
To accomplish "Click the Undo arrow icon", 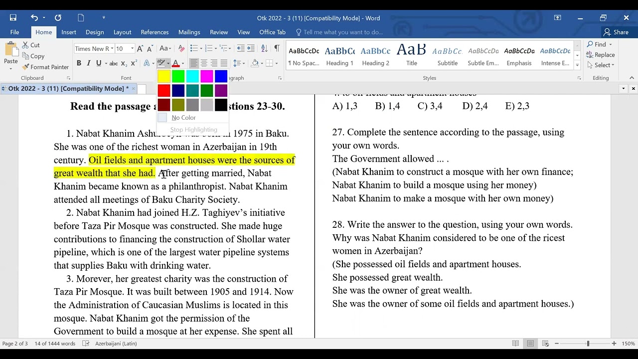I will [x=34, y=18].
